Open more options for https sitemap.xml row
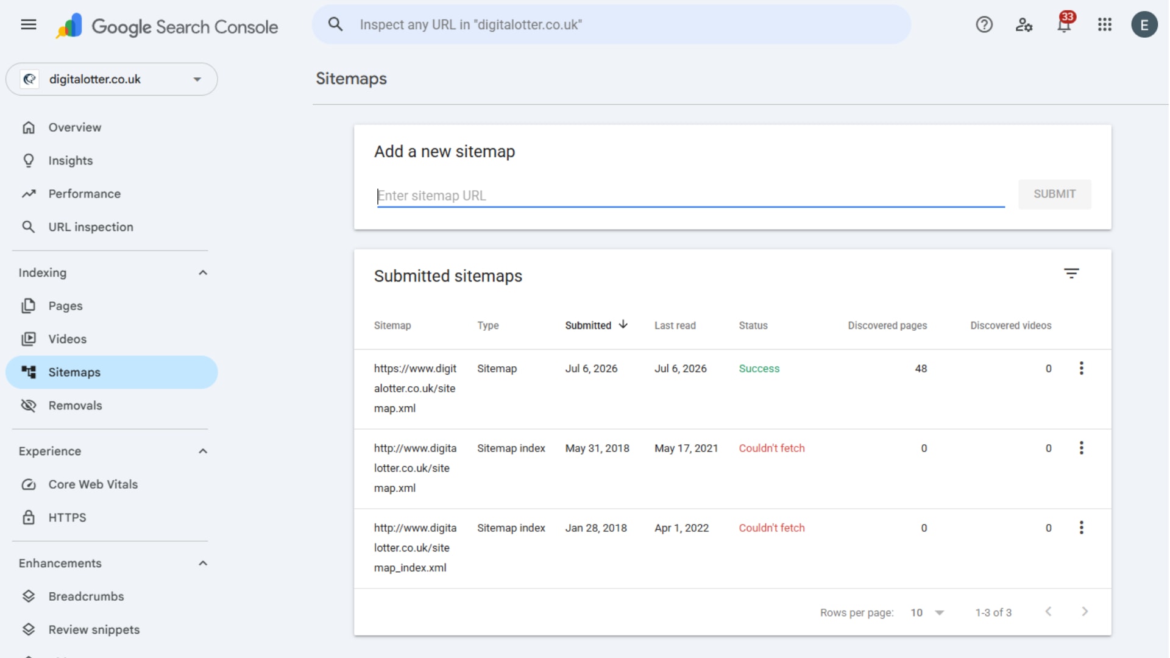Image resolution: width=1170 pixels, height=658 pixels. (x=1082, y=369)
